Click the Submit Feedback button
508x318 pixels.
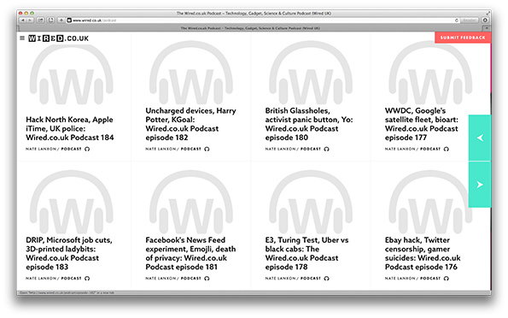463,38
